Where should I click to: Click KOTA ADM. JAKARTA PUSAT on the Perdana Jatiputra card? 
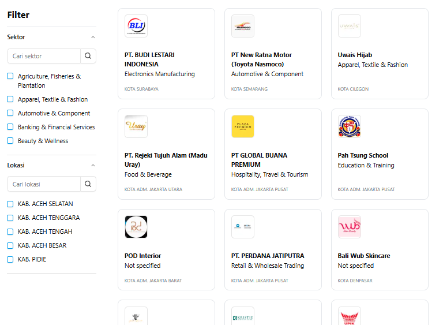(260, 281)
